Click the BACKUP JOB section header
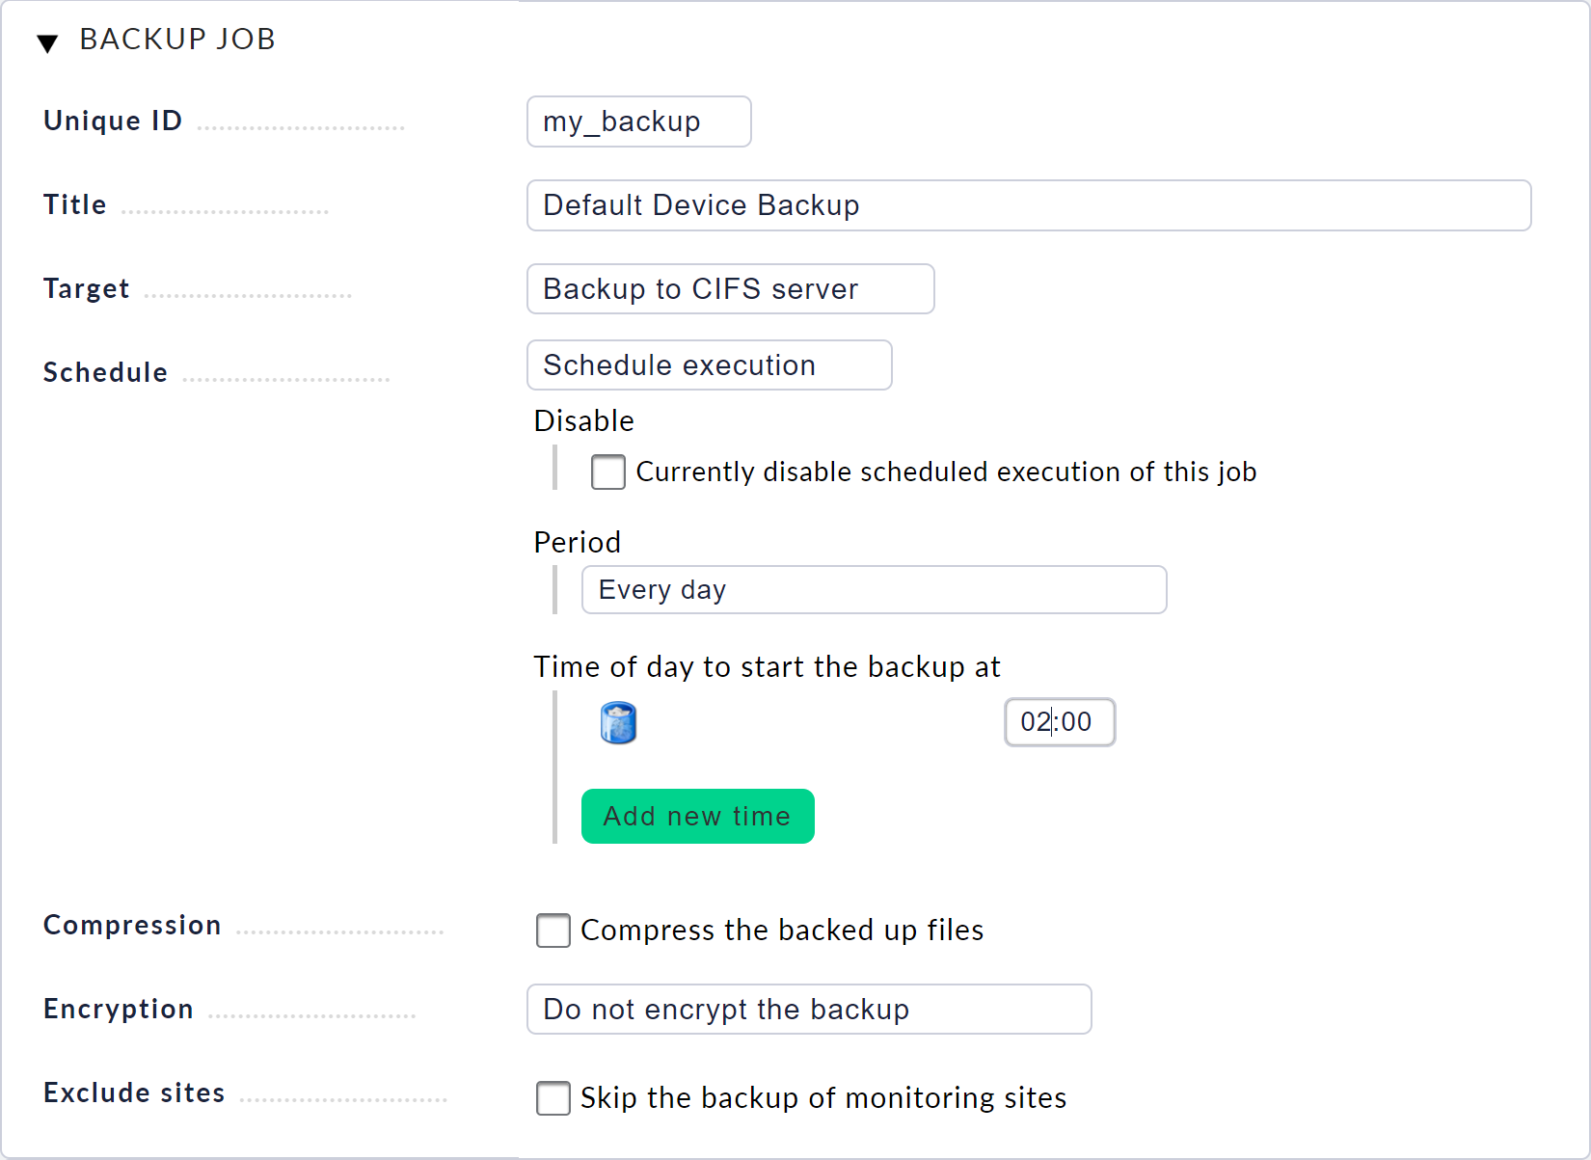 pyautogui.click(x=177, y=40)
